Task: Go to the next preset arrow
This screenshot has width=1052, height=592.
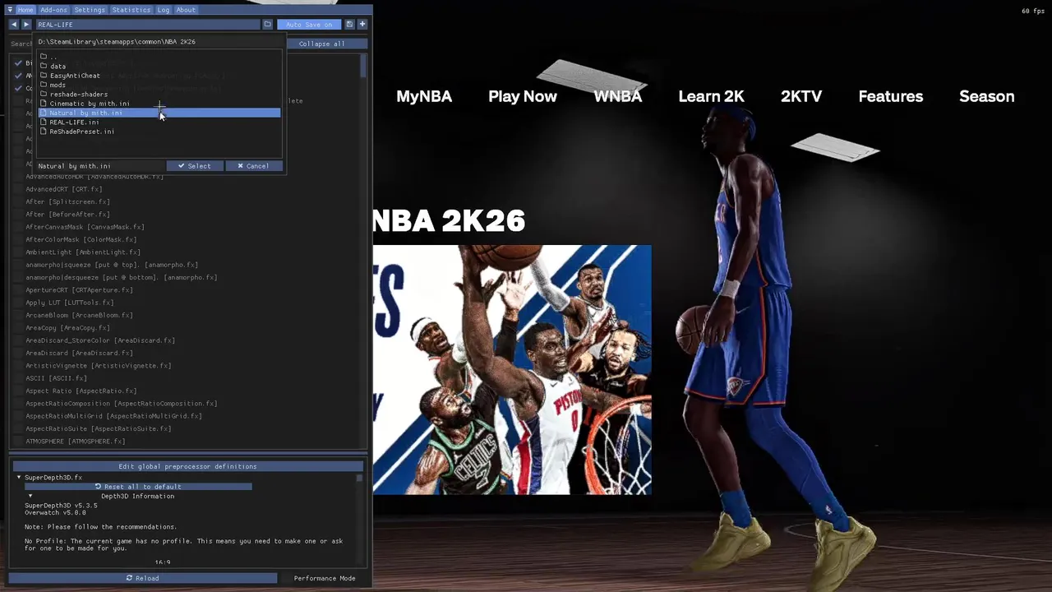Action: [x=26, y=25]
